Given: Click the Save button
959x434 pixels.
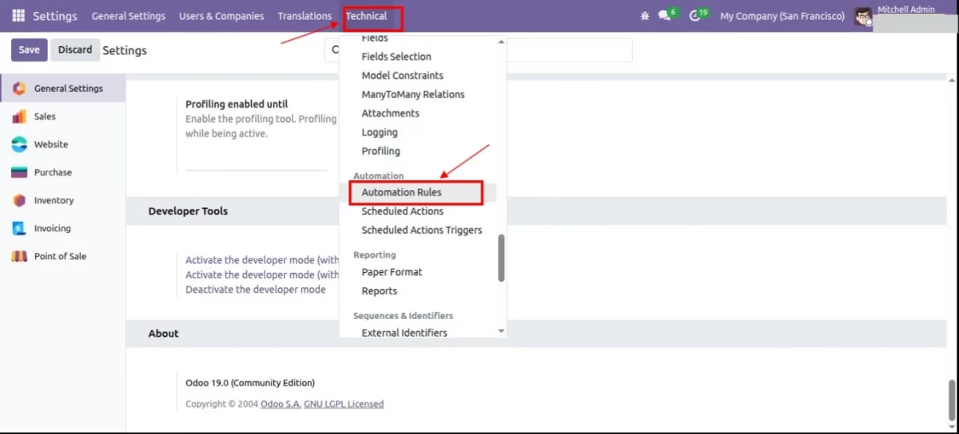Looking at the screenshot, I should tap(29, 49).
